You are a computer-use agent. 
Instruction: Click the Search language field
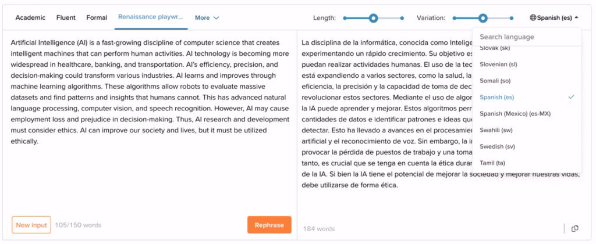(527, 37)
